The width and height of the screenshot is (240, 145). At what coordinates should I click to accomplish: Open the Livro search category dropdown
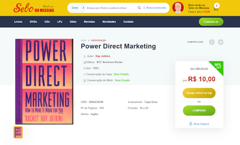tap(78, 8)
